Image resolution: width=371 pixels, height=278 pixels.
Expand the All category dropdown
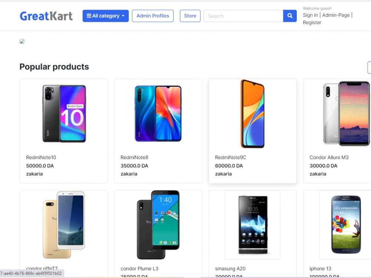pyautogui.click(x=105, y=16)
